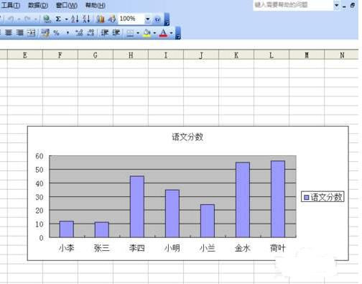
Task: Click the Insert Hyperlink globe icon
Action: coord(47,19)
